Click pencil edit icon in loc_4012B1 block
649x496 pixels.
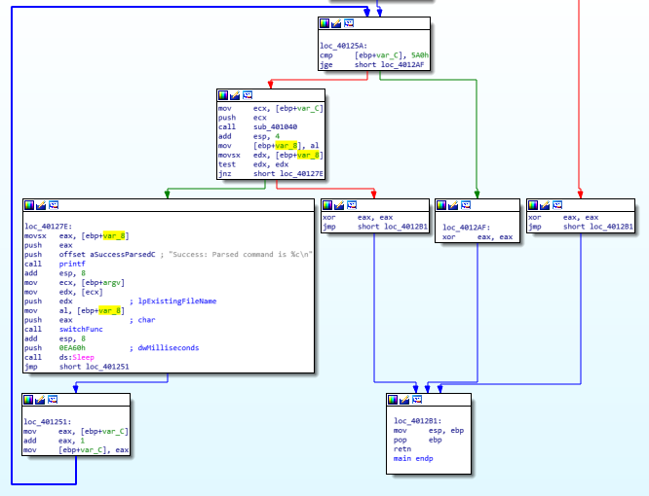(x=404, y=400)
